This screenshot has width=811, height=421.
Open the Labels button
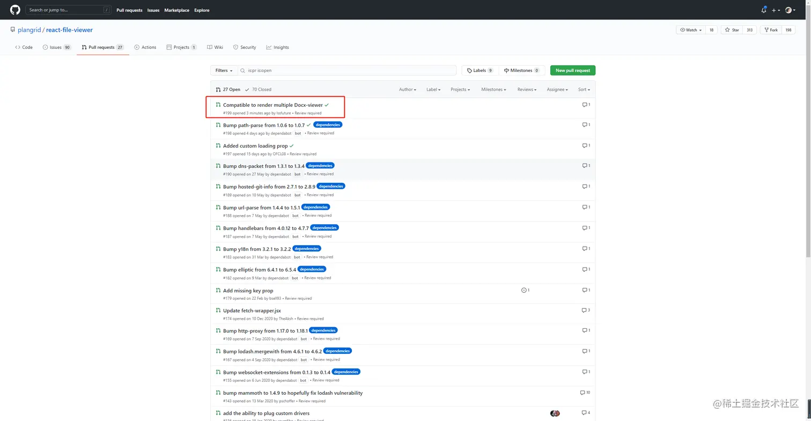coord(480,70)
